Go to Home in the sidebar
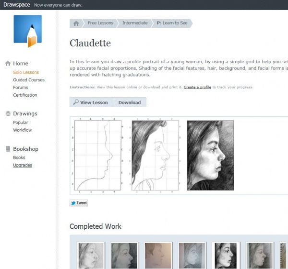Screen dimensions: 288x269 21,63
